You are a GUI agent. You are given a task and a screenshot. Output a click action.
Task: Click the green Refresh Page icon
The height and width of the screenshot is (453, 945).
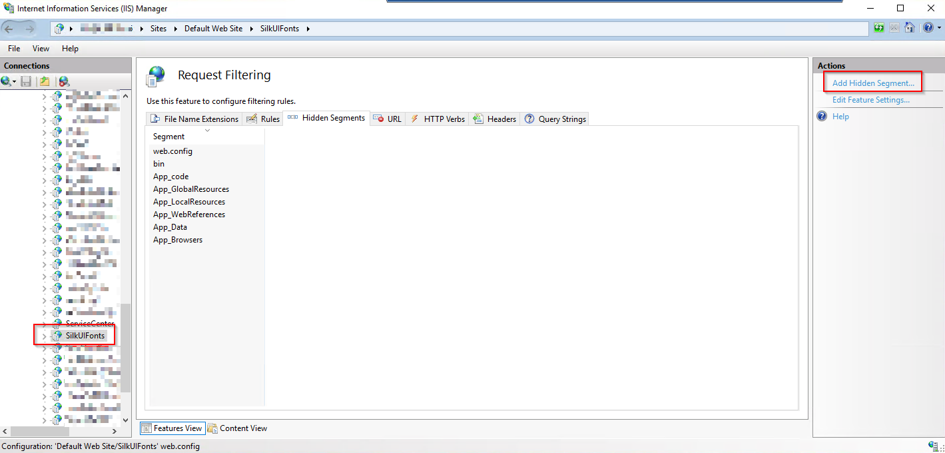[x=879, y=28]
